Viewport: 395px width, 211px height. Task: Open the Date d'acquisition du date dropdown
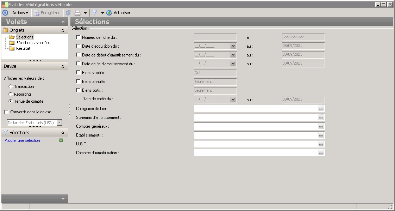point(233,46)
